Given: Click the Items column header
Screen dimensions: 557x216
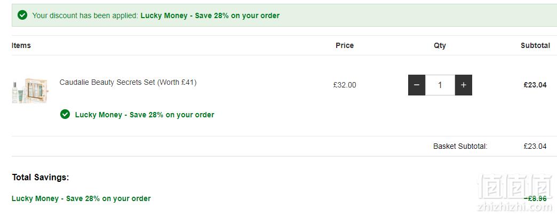Looking at the screenshot, I should [21, 45].
